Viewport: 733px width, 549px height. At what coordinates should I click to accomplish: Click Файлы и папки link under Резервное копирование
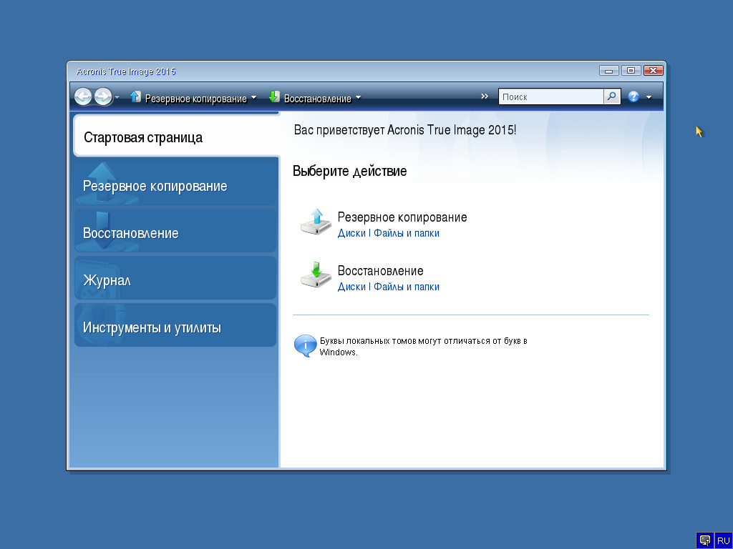click(407, 233)
